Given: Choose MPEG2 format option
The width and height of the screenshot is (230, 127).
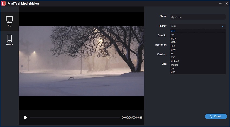Looking at the screenshot, I should tap(198, 61).
